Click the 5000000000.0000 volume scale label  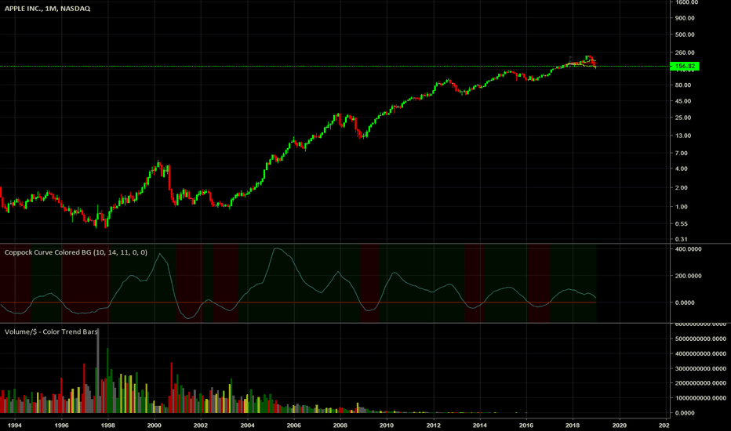700,339
